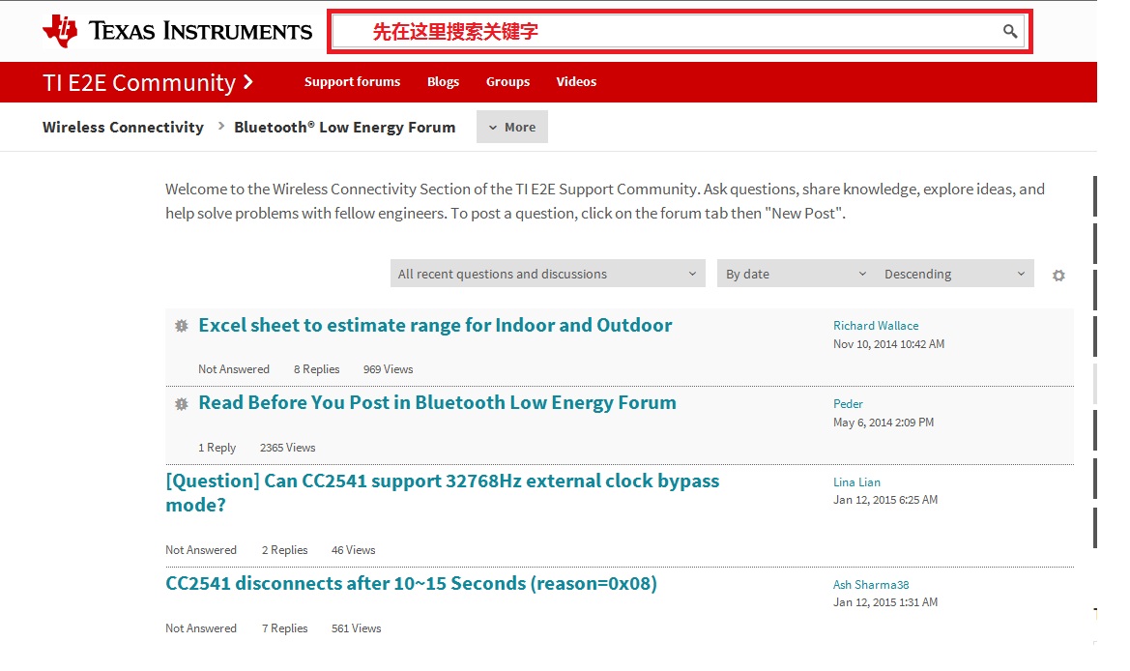Click the Texas Instruments logo
Screen dimensions: 1130x671
coord(177,31)
